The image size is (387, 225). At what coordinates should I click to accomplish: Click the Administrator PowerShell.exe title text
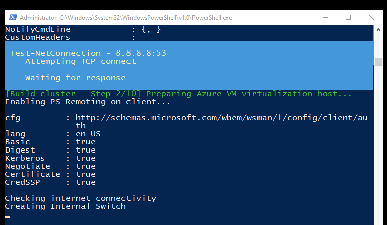tap(125, 18)
